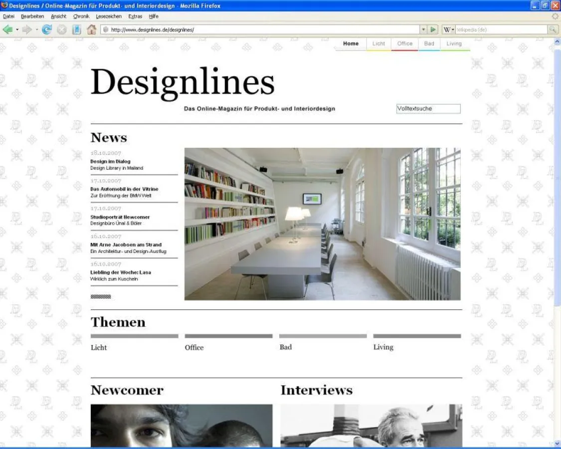Image resolution: width=561 pixels, height=449 pixels.
Task: Click the browser Back arrow button
Action: click(7, 30)
